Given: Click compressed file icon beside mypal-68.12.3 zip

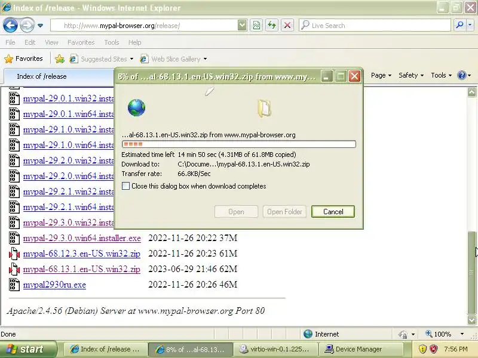Looking at the screenshot, I should [14, 254].
